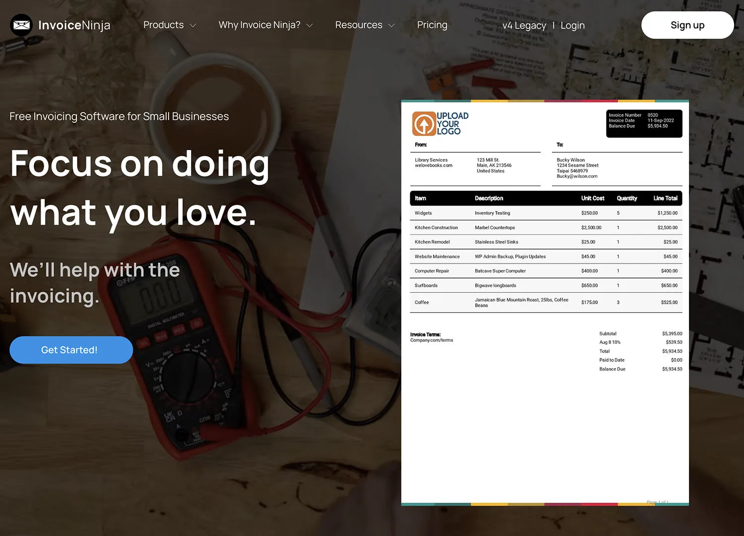Expand the Resources dropdown chevron

pos(391,25)
